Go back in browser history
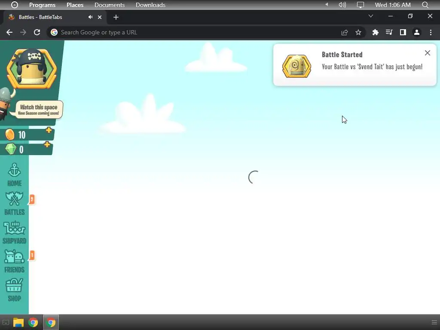The image size is (440, 330). pyautogui.click(x=9, y=32)
